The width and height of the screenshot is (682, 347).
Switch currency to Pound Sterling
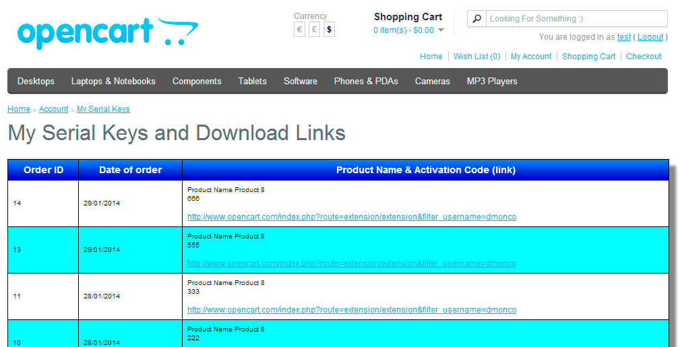coord(314,30)
